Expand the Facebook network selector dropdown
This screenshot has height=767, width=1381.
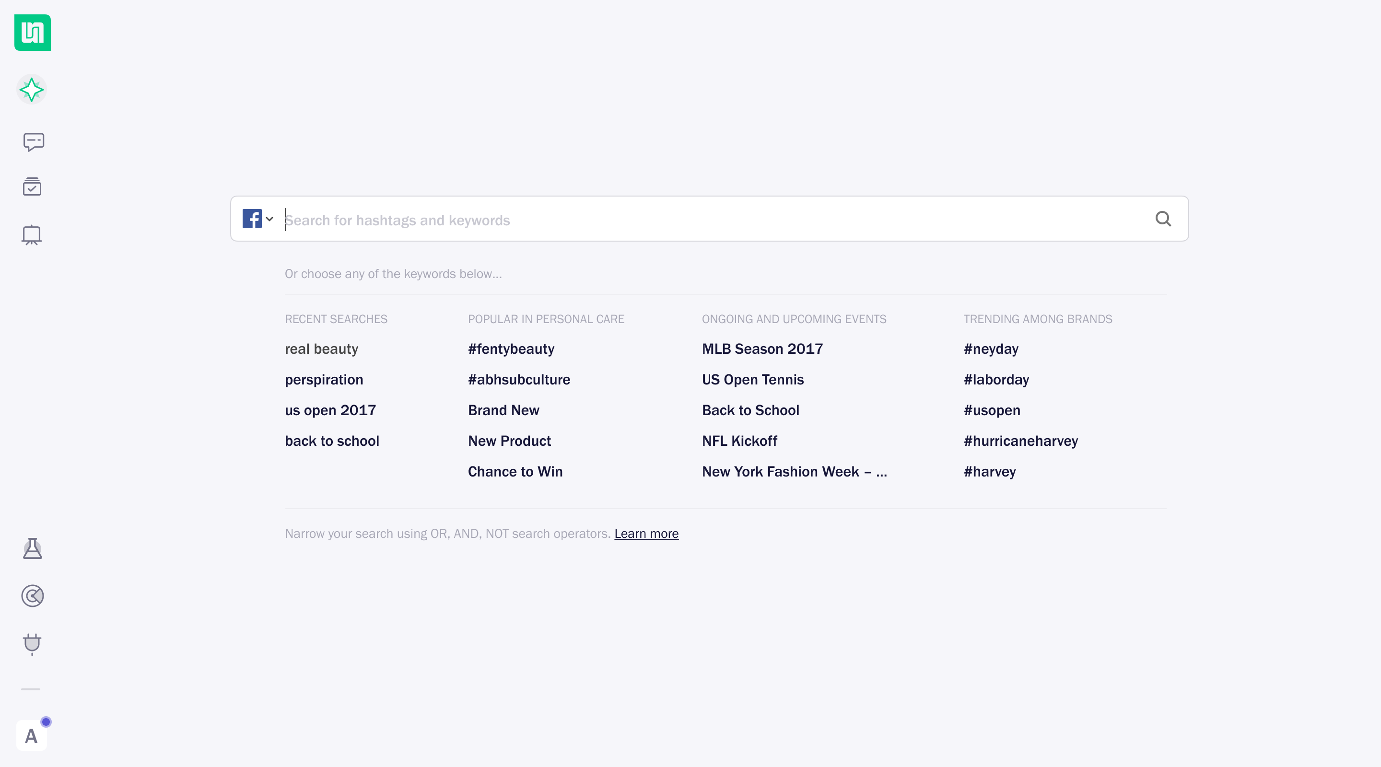click(x=258, y=219)
